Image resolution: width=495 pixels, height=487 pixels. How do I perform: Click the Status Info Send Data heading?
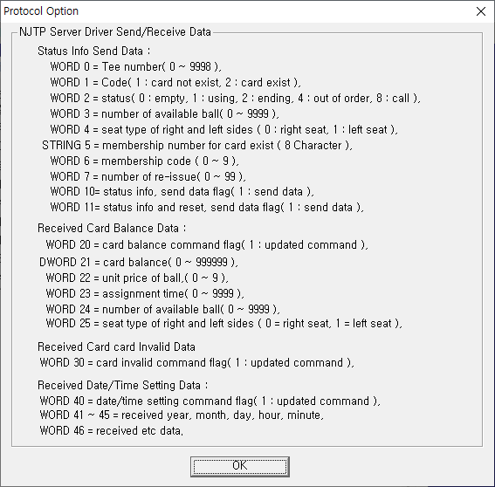click(x=94, y=51)
